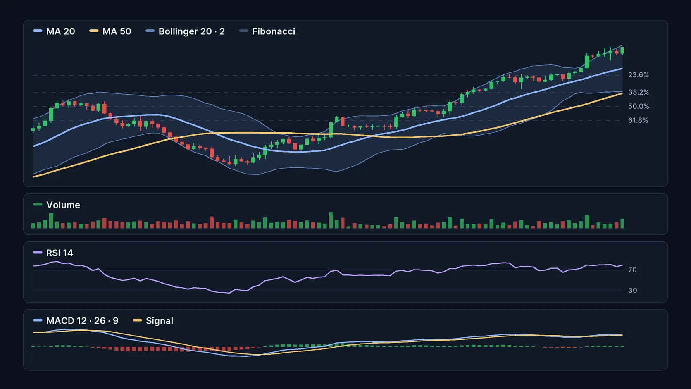Click the MACD blue legend swatch

[x=38, y=320]
